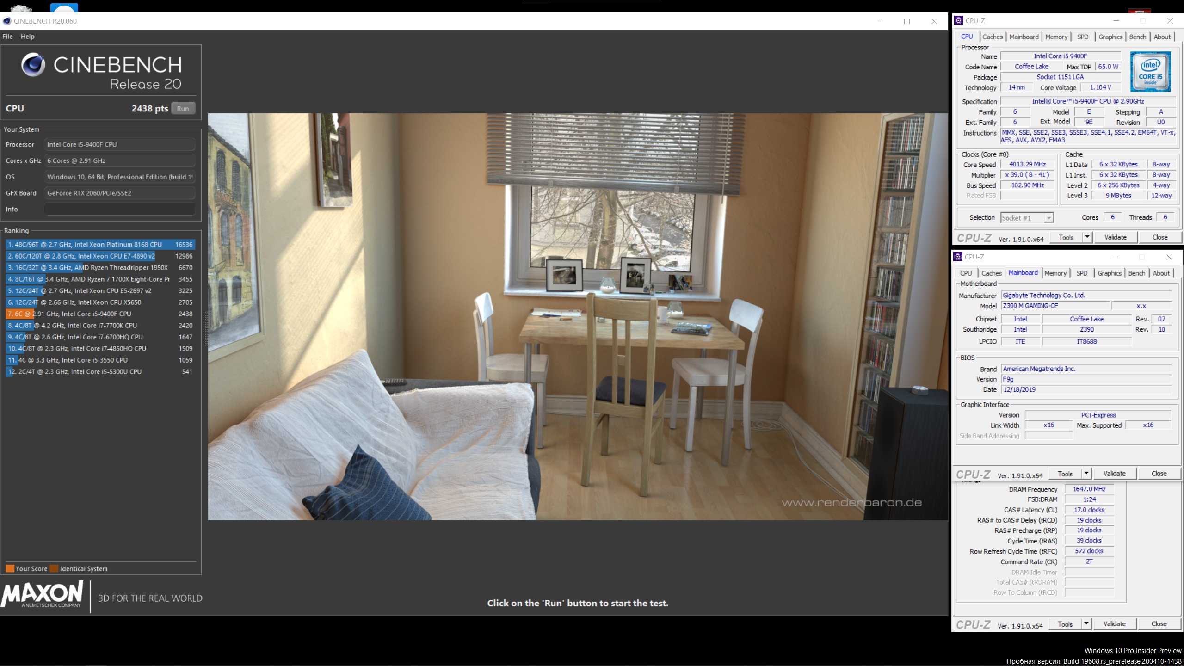Click Tools button in middle CPU-Z window
Viewport: 1184px width, 666px height.
[x=1065, y=474]
